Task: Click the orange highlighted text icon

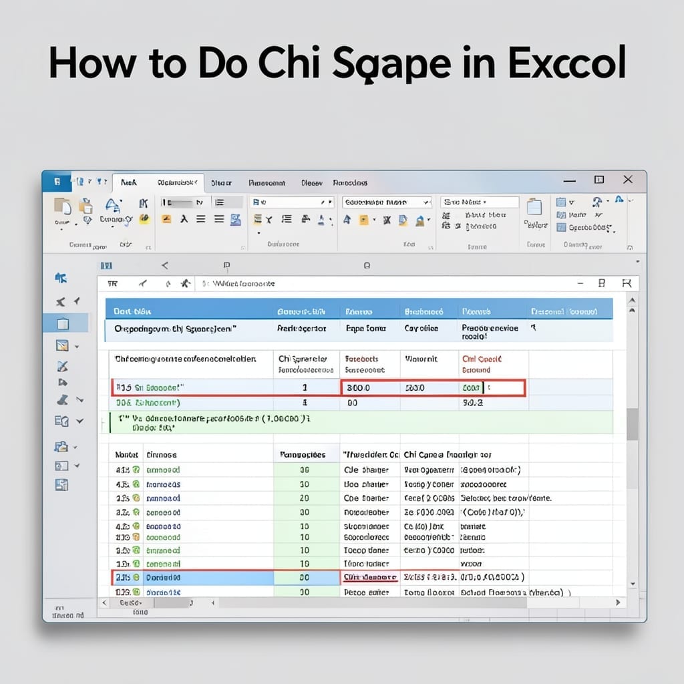Action: [x=166, y=219]
